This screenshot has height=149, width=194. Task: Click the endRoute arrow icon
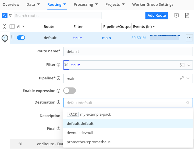pos(20,144)
